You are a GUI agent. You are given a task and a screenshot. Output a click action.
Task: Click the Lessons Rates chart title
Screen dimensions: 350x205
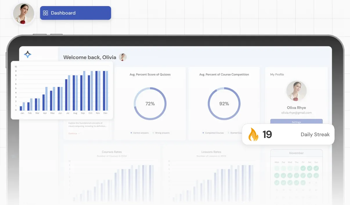pos(211,152)
